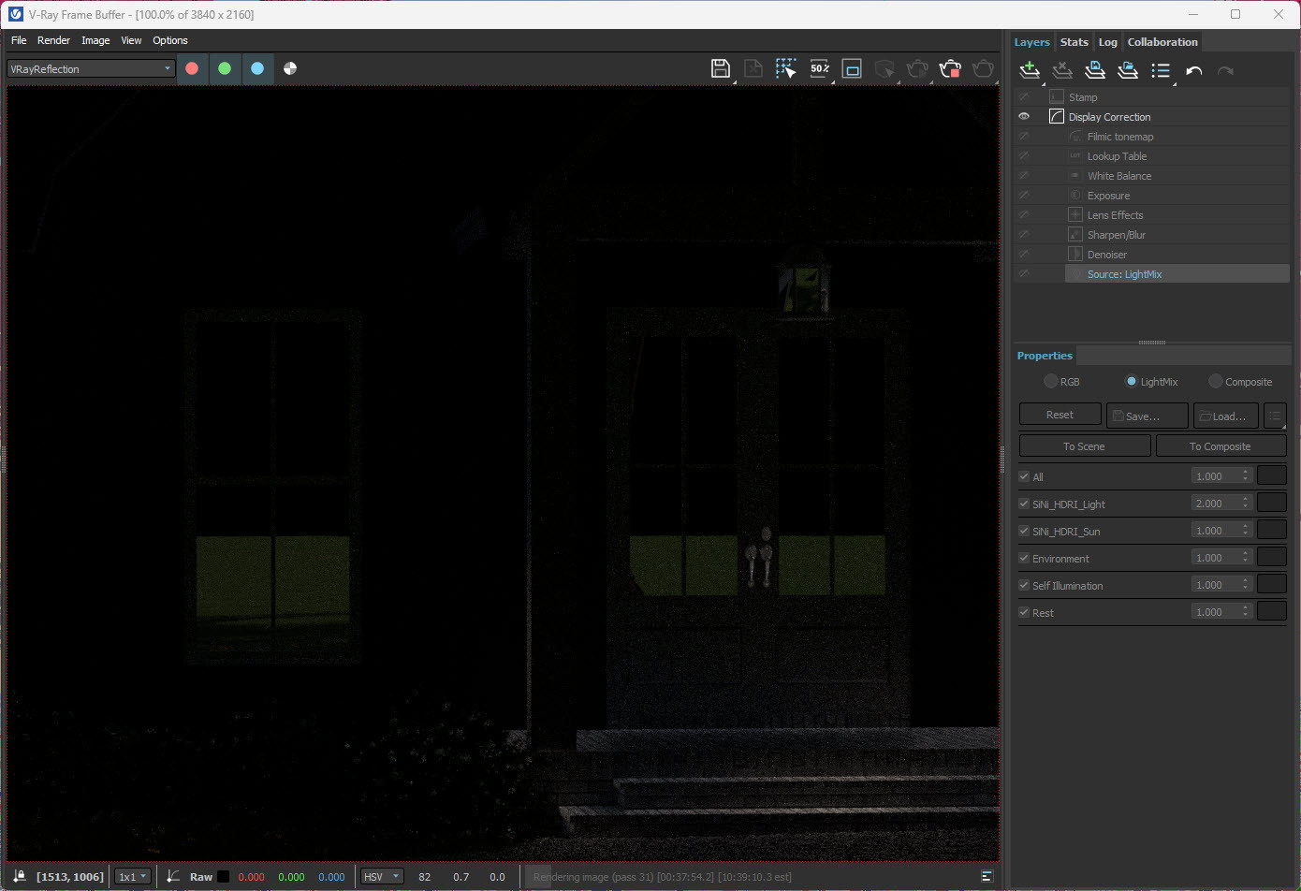Enable the White Balance layer

[1024, 176]
